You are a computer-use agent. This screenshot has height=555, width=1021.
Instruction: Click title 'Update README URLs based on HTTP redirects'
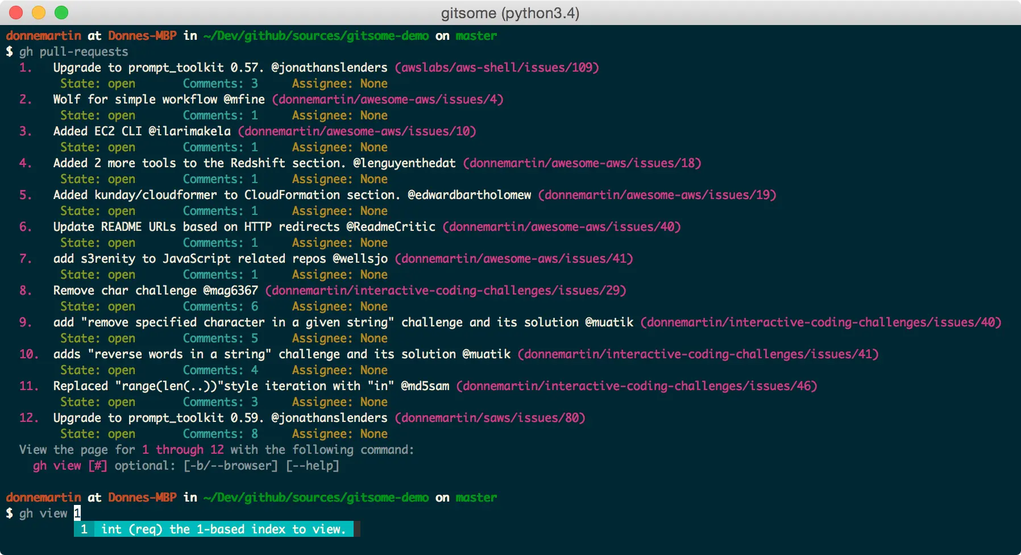click(197, 227)
